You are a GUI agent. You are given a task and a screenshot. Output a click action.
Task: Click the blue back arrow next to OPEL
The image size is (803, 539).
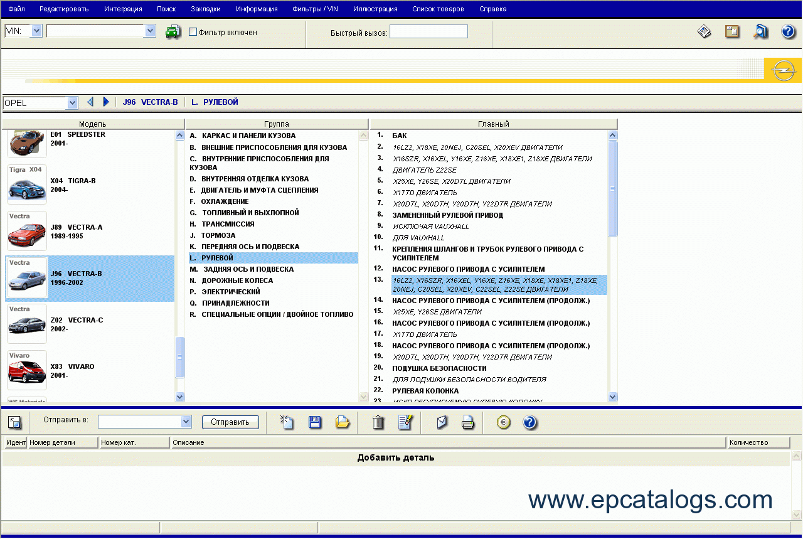[90, 102]
